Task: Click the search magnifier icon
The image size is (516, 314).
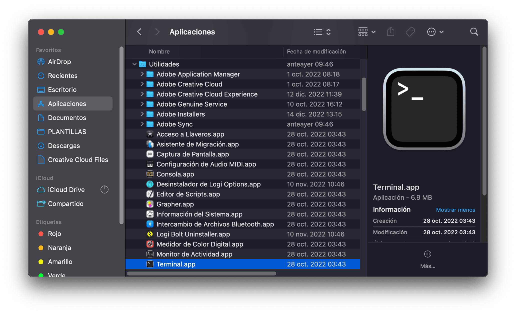Action: coord(474,32)
